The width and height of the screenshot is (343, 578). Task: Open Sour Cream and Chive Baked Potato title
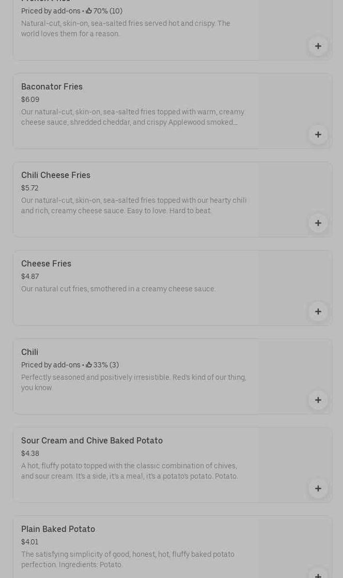point(92,441)
